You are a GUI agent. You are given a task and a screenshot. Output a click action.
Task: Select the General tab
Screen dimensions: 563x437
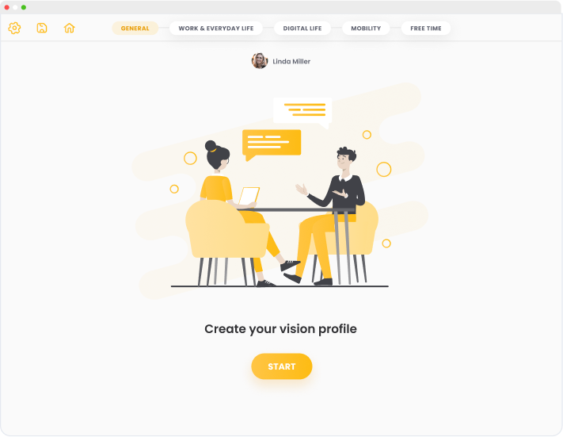pos(135,29)
